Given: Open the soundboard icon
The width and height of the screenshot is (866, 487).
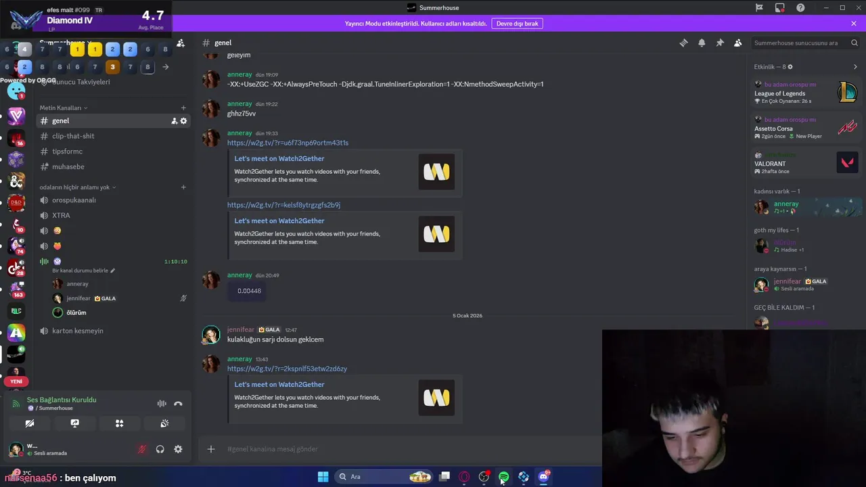Looking at the screenshot, I should (x=164, y=423).
